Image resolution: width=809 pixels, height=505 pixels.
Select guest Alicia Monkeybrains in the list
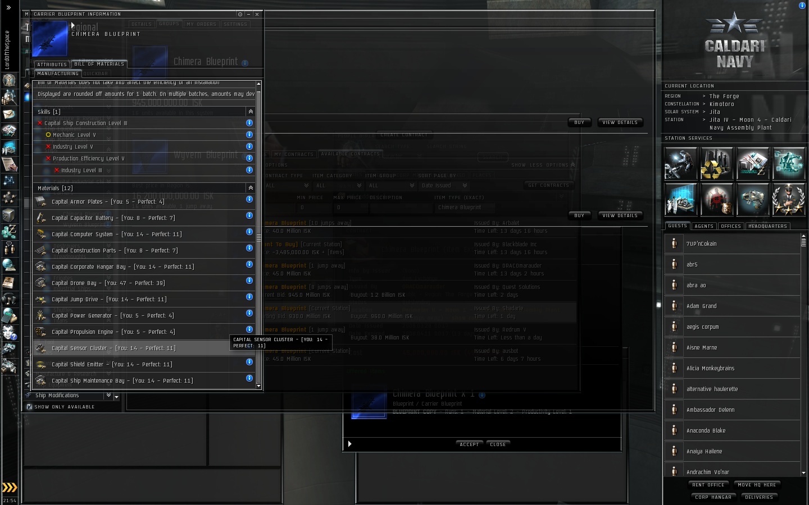[733, 369]
